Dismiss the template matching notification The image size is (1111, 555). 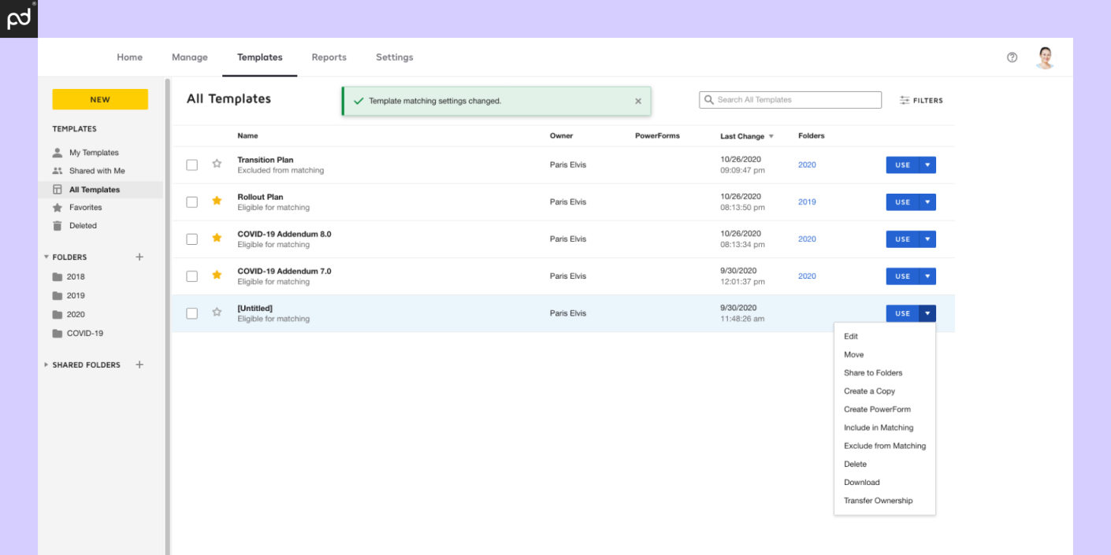pos(639,101)
